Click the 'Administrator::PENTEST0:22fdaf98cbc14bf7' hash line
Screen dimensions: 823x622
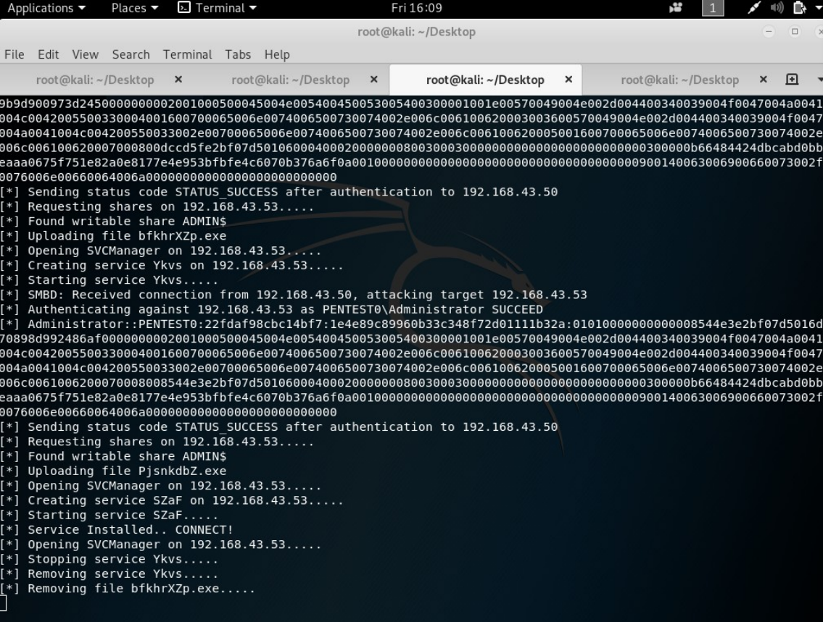click(x=412, y=324)
